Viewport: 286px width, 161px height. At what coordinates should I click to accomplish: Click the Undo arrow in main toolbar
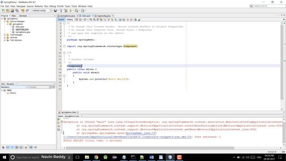tap(23, 11)
